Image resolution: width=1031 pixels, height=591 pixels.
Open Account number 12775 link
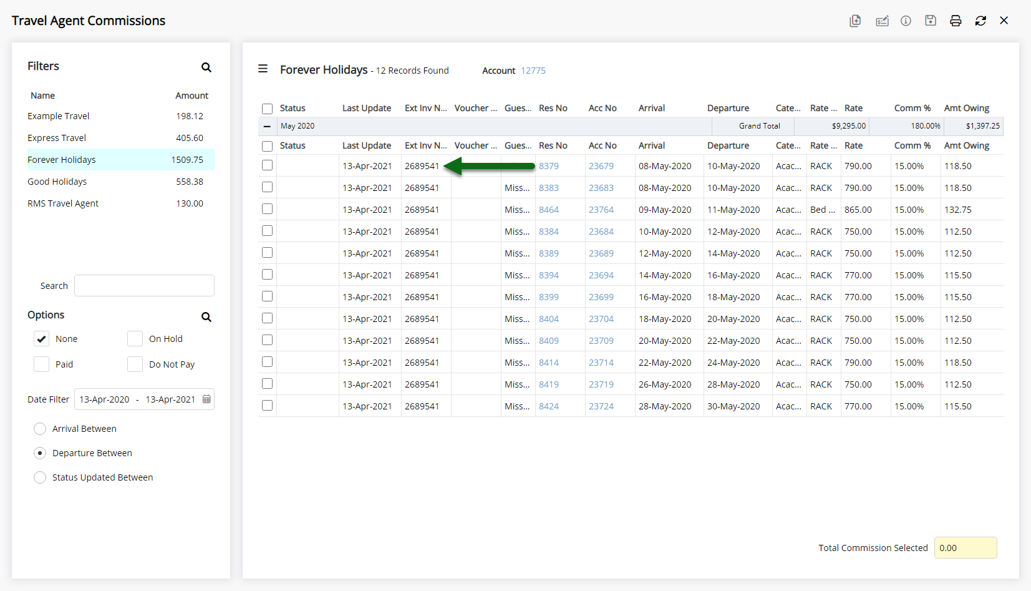pos(533,71)
